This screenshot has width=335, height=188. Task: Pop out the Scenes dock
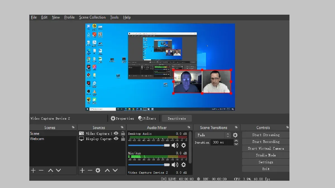[73, 128]
